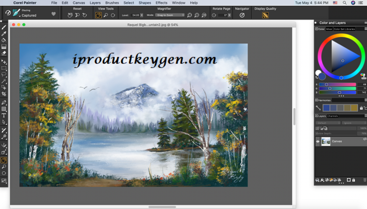Click the blue main color swatch
The height and width of the screenshot is (209, 367).
322,76
